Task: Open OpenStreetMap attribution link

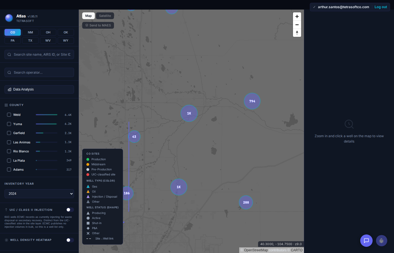Action: coord(256,250)
